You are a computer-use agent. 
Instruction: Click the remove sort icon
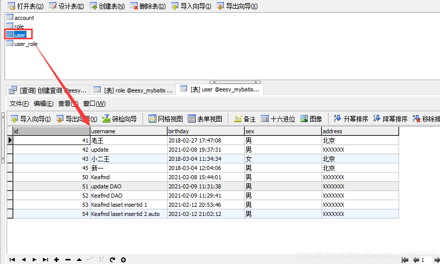tap(416, 119)
